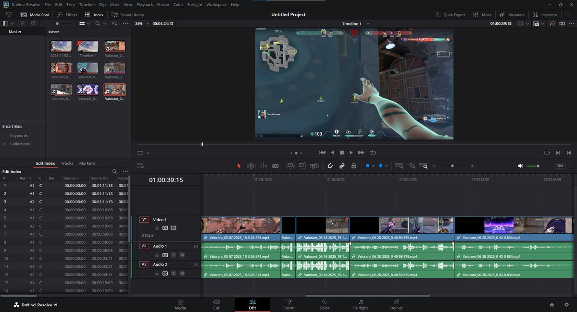This screenshot has width=577, height=312.
Task: Disable the Video 1 track filmstrip toggle
Action: click(x=174, y=228)
